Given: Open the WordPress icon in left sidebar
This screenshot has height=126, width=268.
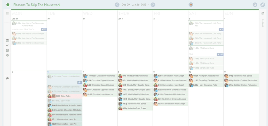Looking at the screenshot, I should [x=7, y=55].
